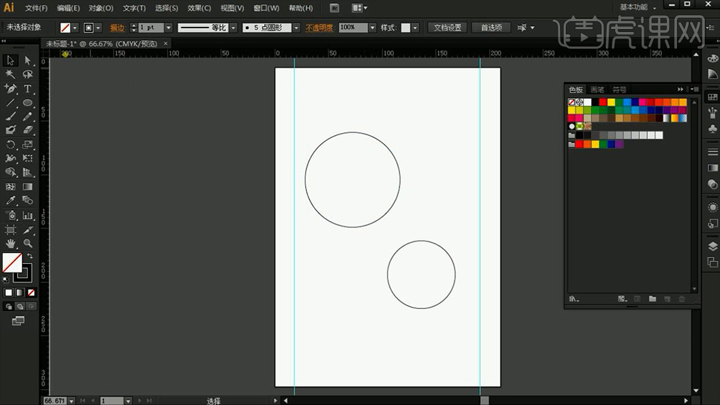The image size is (720, 405).
Task: Click the 首选项 button
Action: point(491,28)
